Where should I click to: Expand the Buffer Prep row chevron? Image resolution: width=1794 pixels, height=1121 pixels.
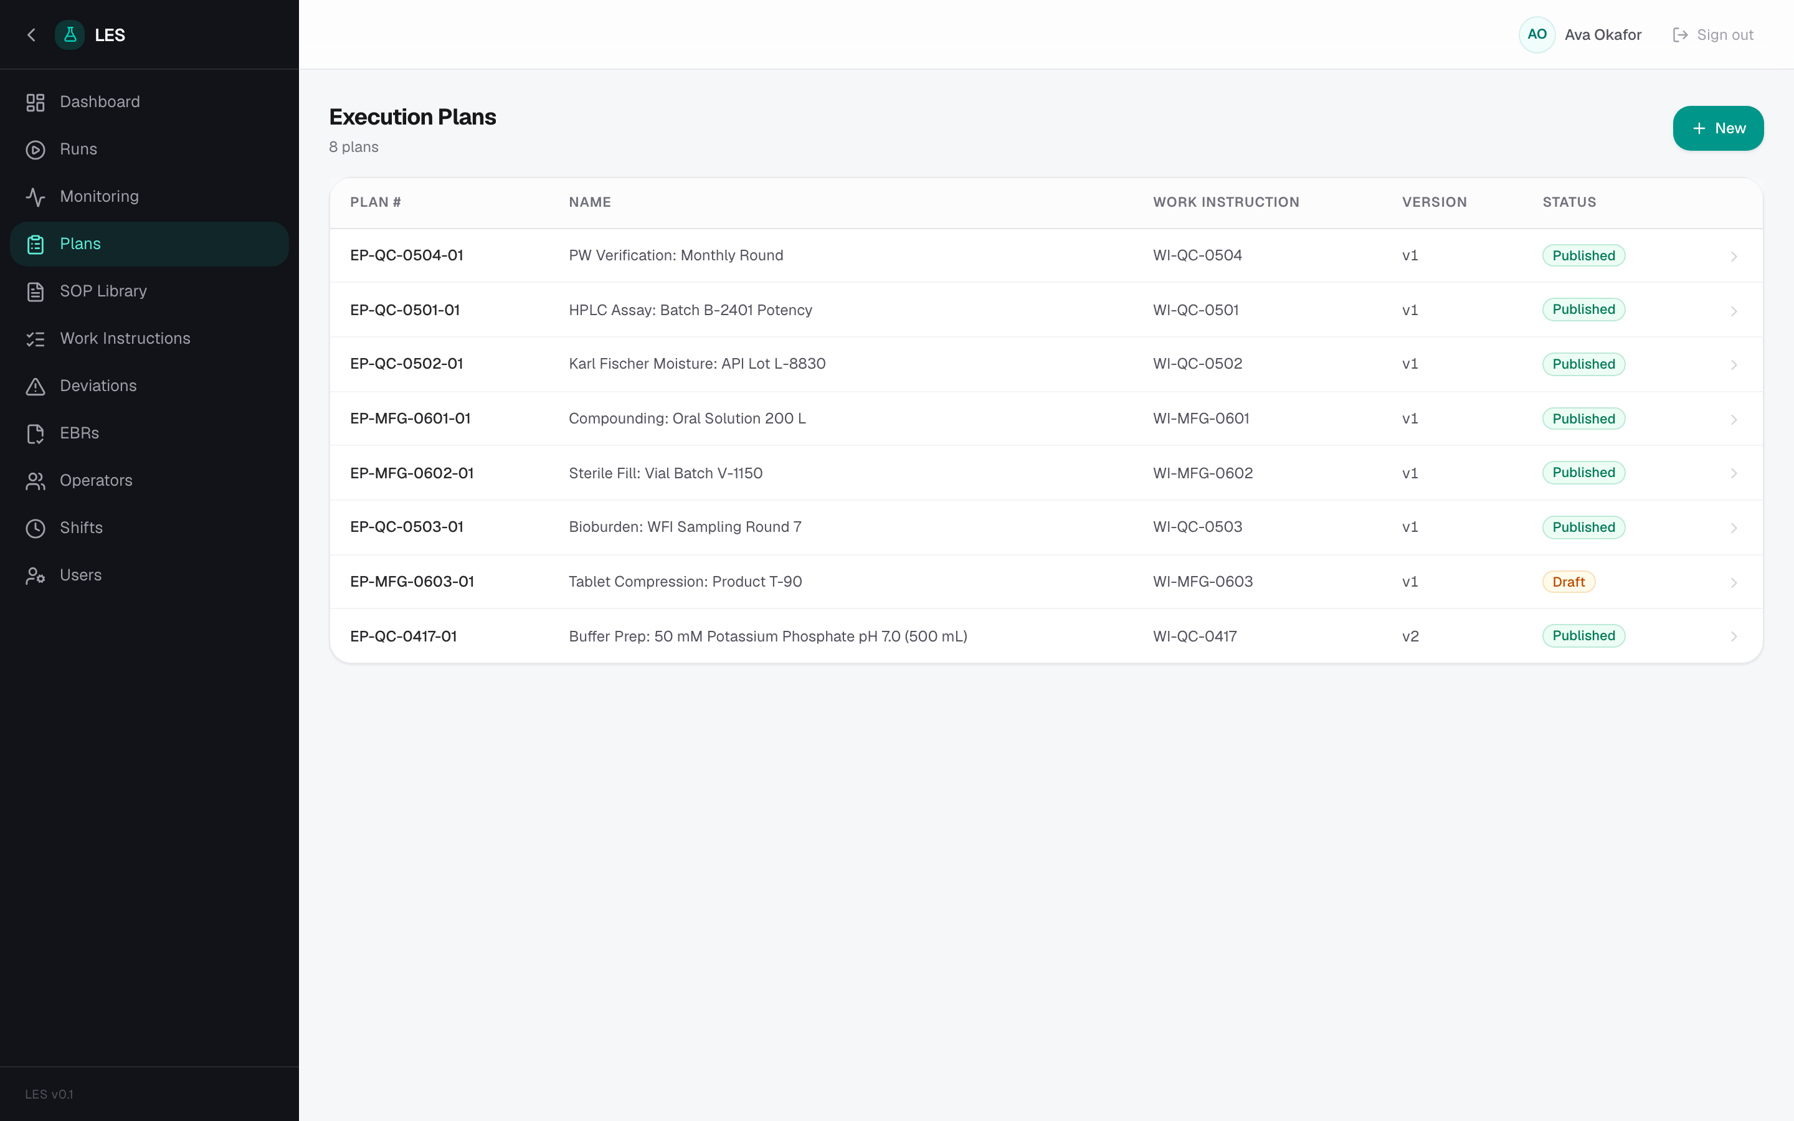(1733, 637)
